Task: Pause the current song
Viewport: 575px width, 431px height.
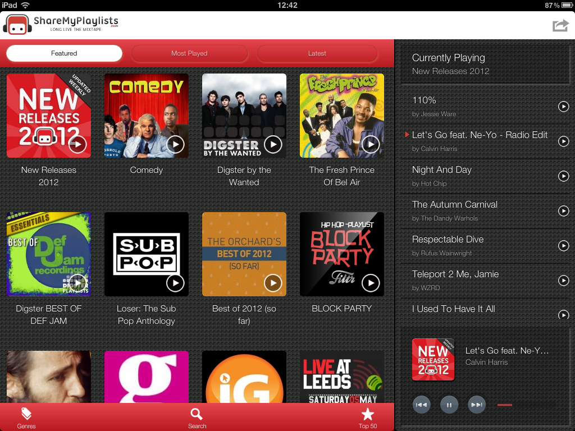Action: pyautogui.click(x=449, y=405)
